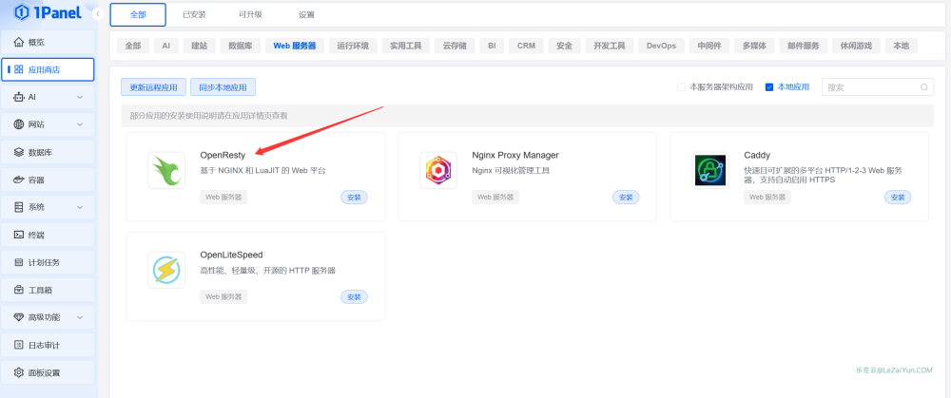Filter apps by 实用工具 category
This screenshot has height=398, width=951.
[x=406, y=46]
